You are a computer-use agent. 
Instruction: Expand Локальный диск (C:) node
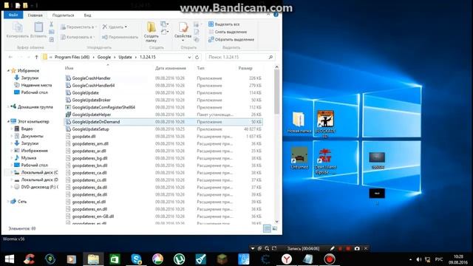click(12, 172)
